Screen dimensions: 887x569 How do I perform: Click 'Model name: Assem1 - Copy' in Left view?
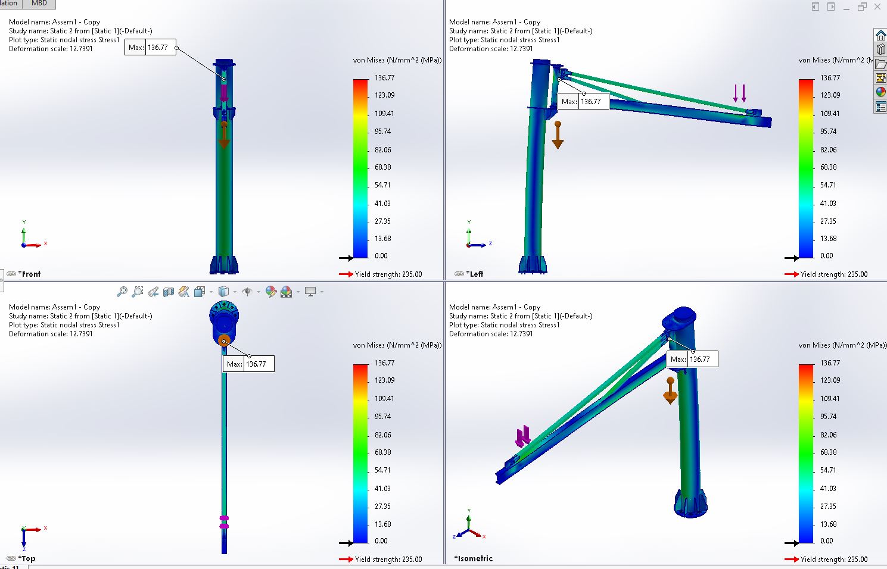[x=494, y=22]
